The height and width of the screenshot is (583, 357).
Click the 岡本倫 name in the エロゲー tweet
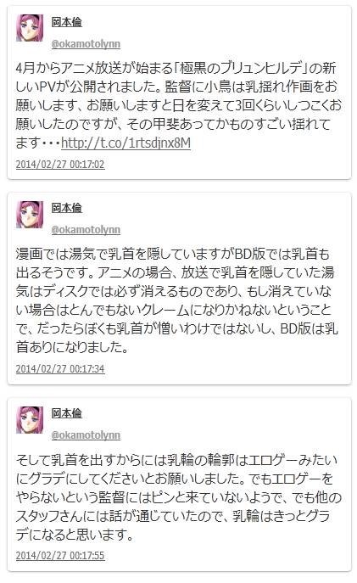[66, 413]
